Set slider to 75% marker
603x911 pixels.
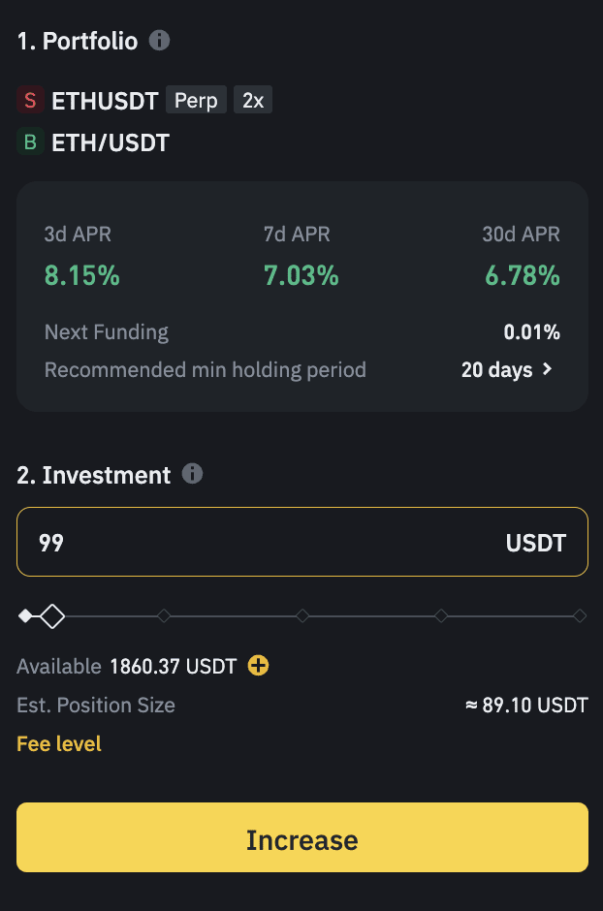point(441,615)
